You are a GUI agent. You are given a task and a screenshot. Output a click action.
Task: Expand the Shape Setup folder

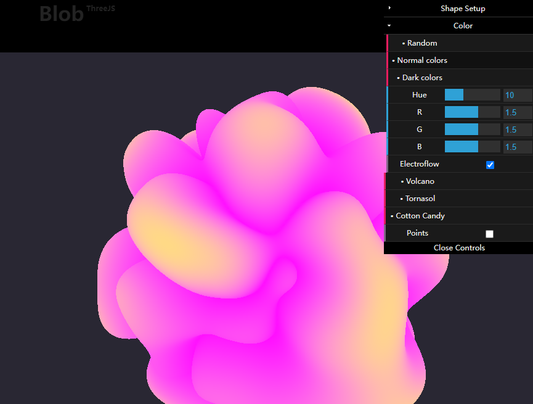tap(462, 9)
